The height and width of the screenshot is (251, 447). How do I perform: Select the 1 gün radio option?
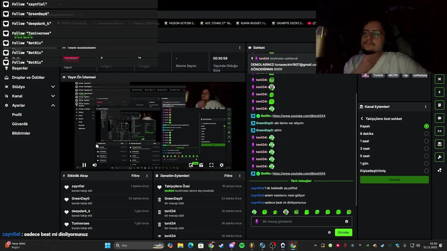point(426,163)
